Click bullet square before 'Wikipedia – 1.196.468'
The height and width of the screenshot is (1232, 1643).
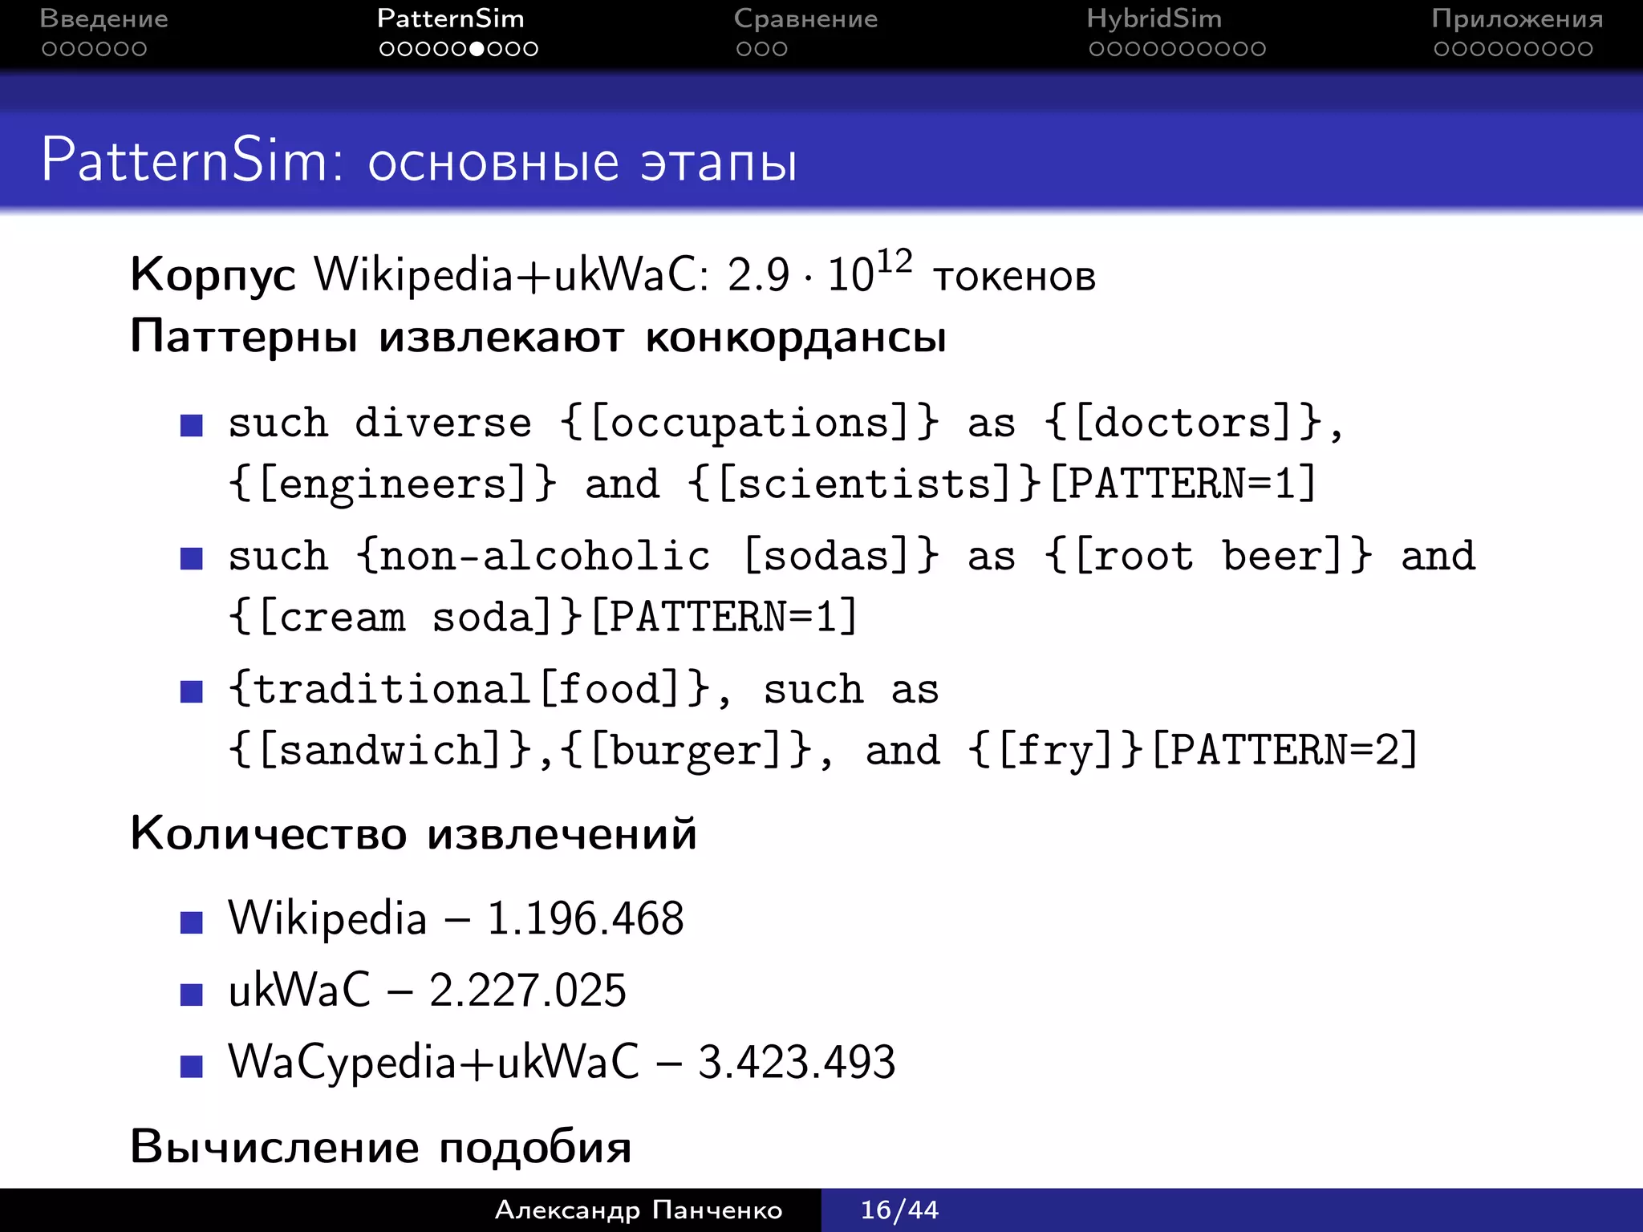tap(192, 922)
